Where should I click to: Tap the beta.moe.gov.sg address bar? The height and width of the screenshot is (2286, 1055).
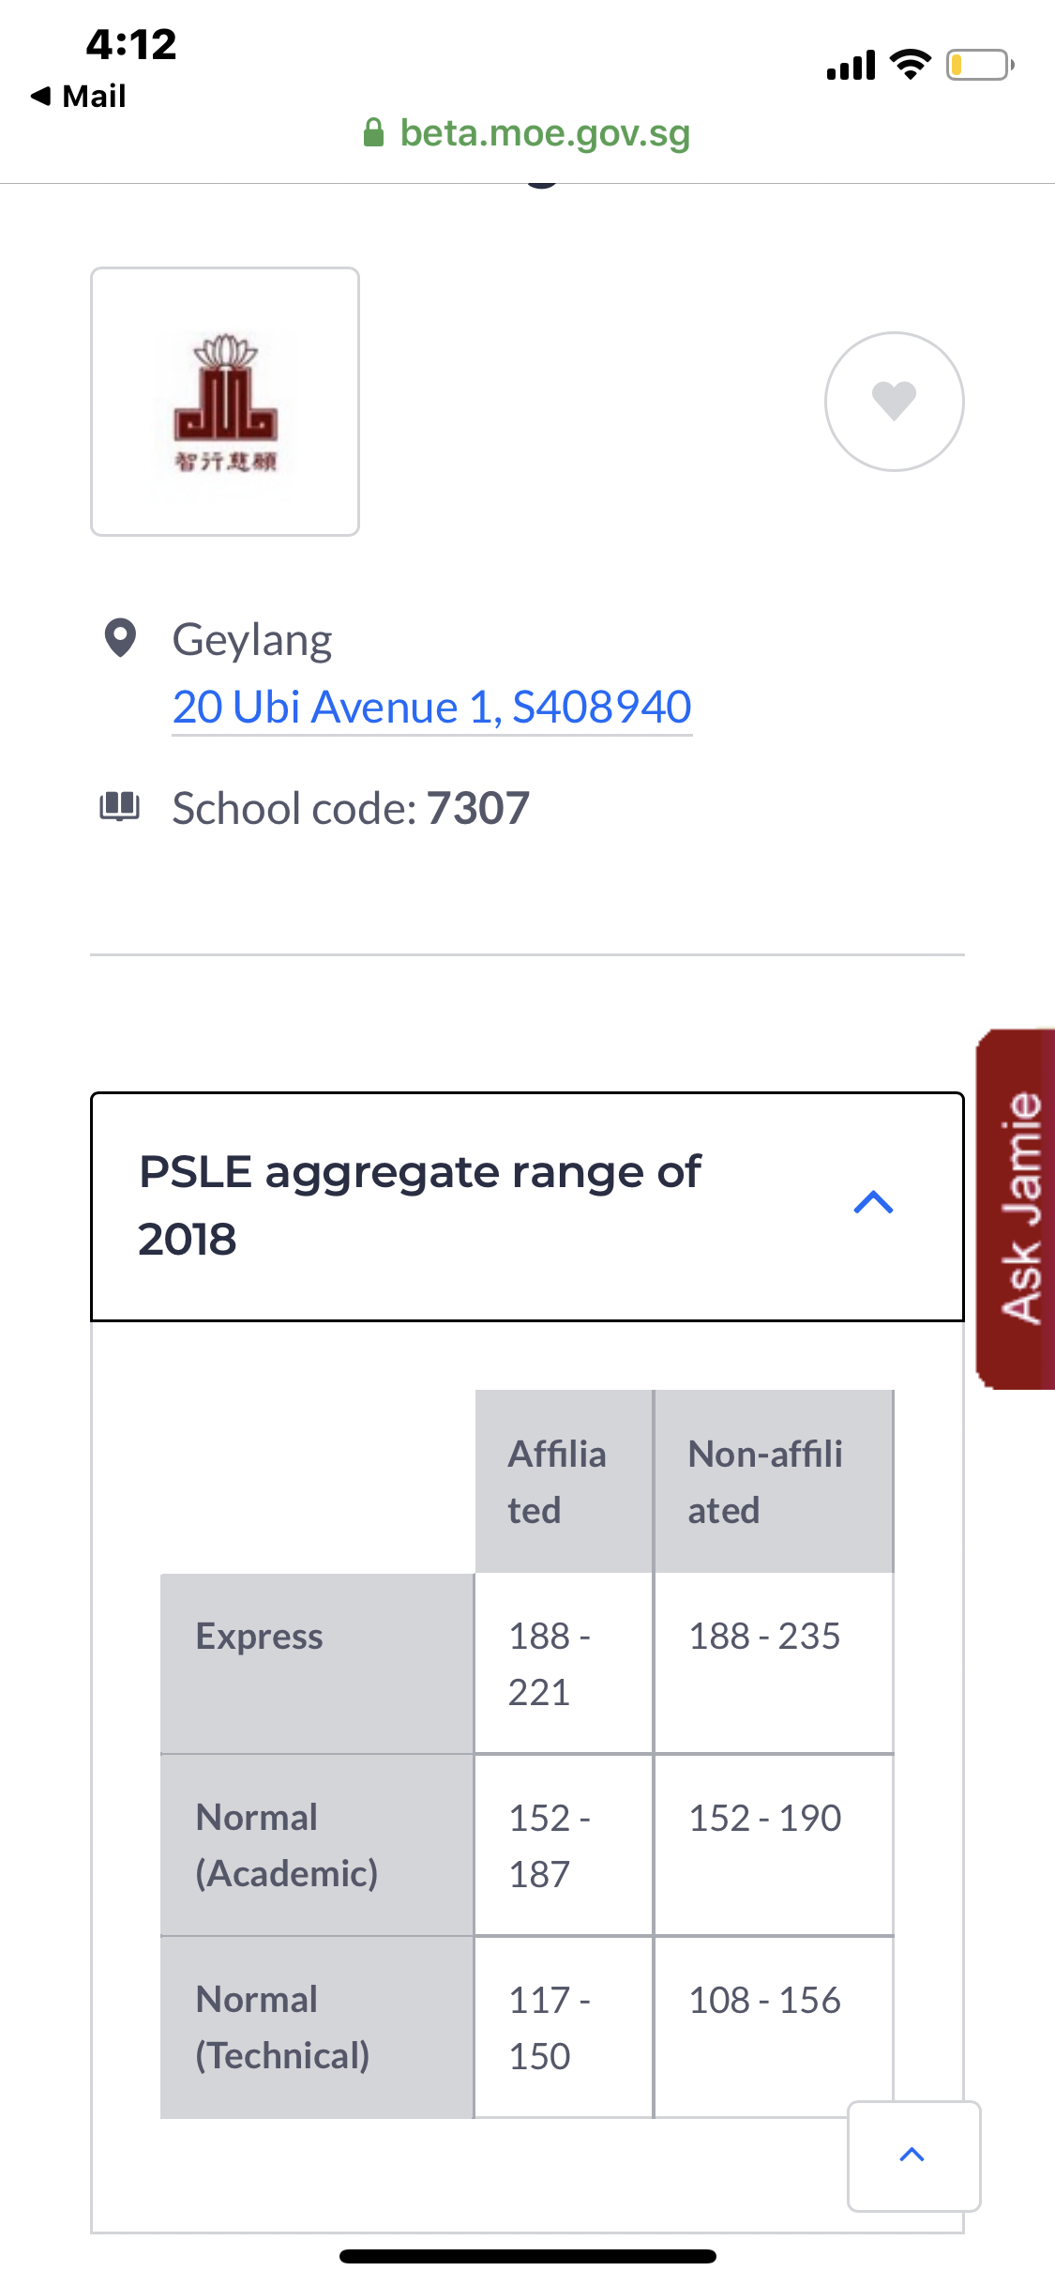point(544,133)
